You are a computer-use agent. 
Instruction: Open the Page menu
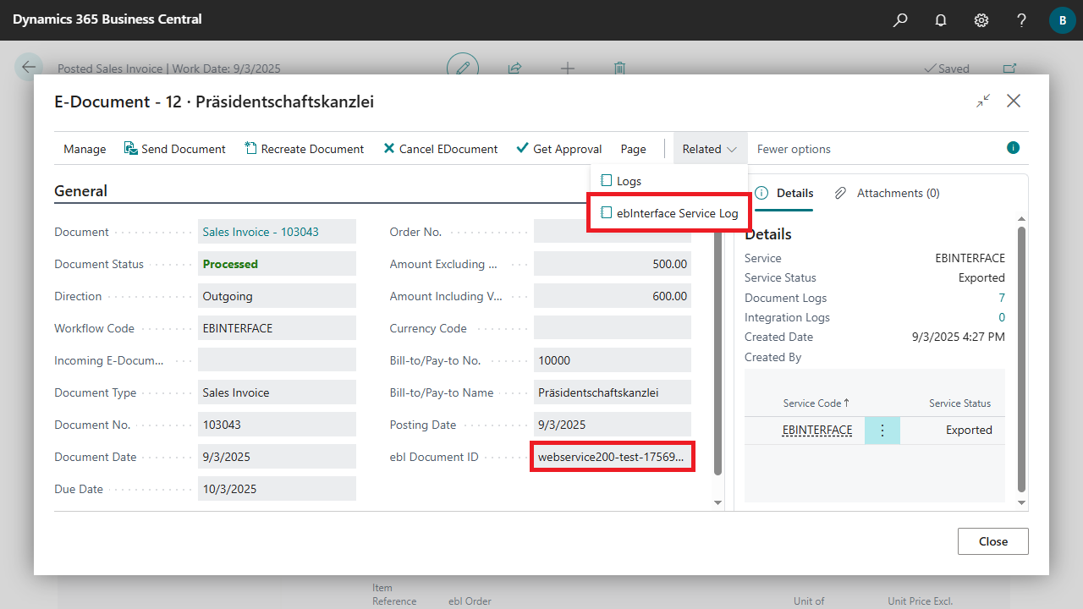click(633, 149)
